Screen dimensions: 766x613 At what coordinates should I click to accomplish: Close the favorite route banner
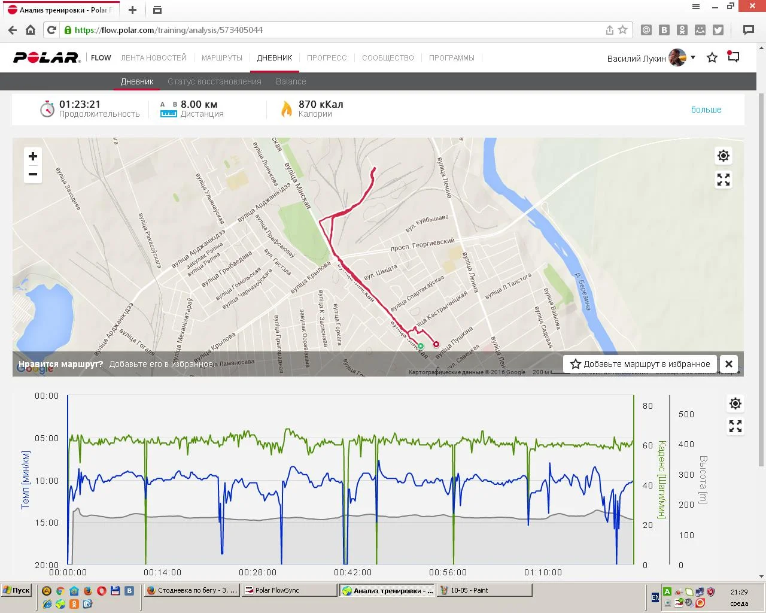pyautogui.click(x=729, y=364)
